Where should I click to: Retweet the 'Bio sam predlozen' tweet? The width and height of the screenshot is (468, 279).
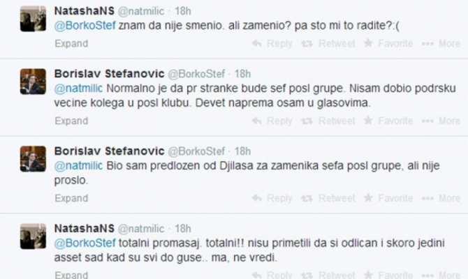(330, 198)
